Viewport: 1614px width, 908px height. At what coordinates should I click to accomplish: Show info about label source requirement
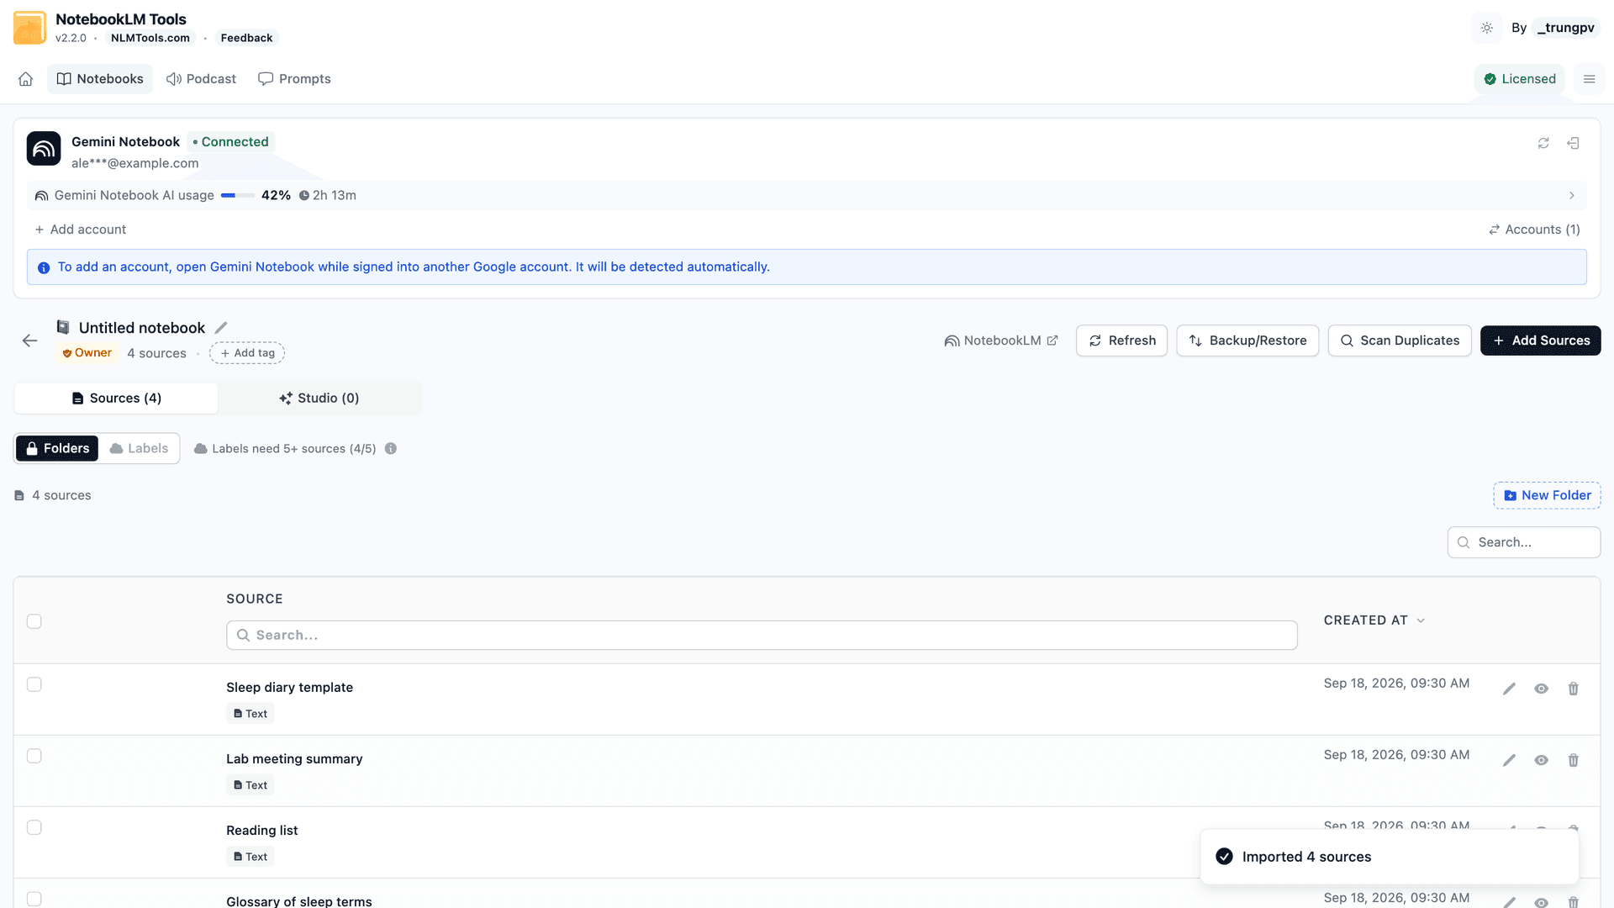391,449
